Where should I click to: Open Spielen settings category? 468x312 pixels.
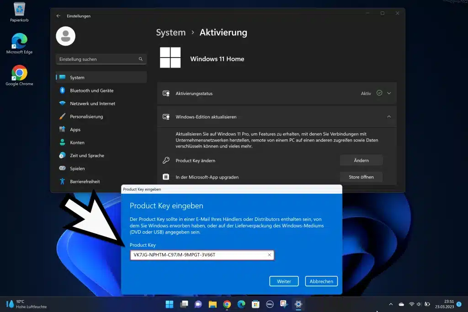tap(101, 169)
